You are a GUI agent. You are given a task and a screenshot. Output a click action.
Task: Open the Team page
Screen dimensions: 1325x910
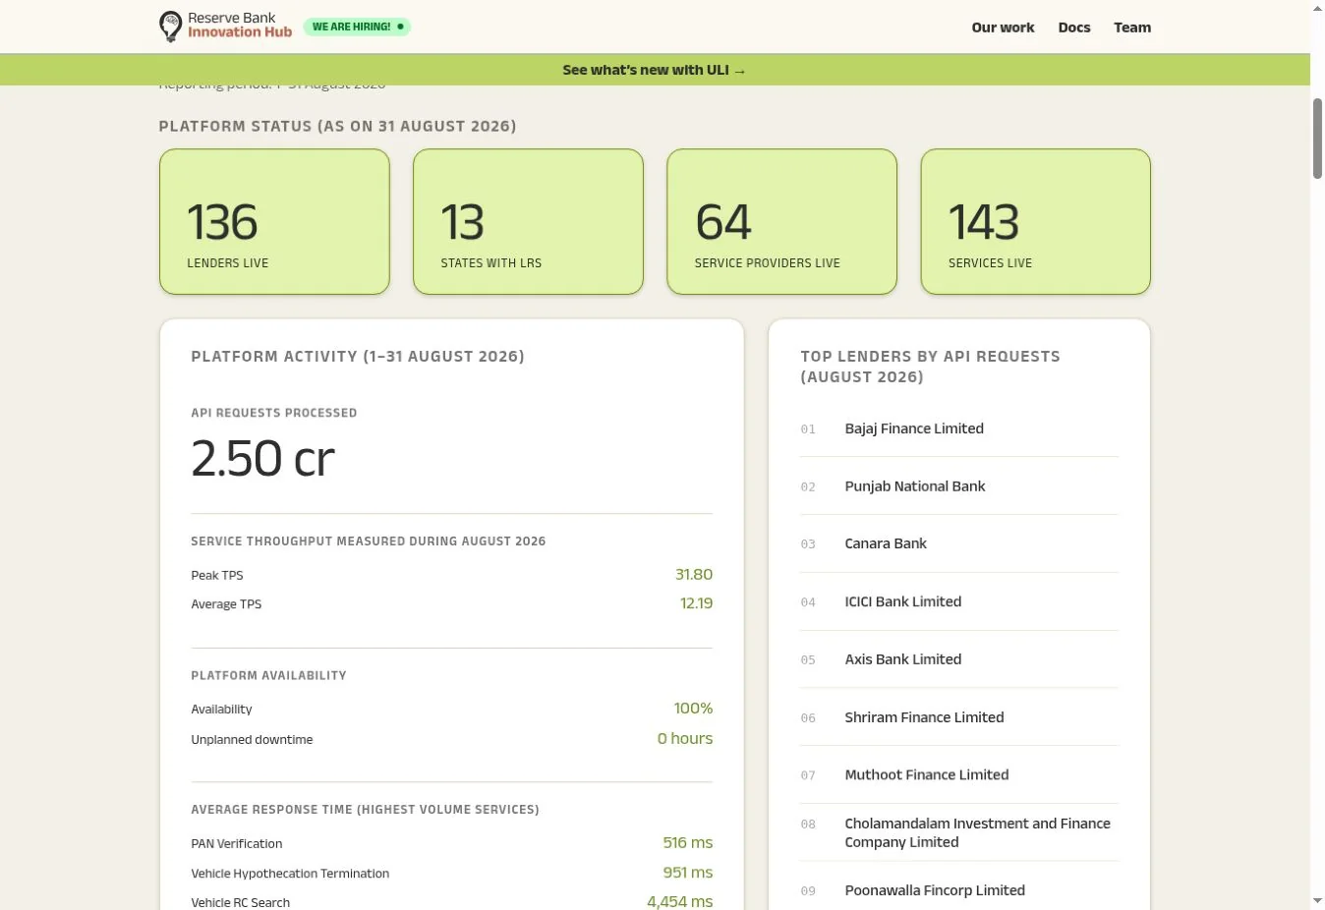point(1132,28)
